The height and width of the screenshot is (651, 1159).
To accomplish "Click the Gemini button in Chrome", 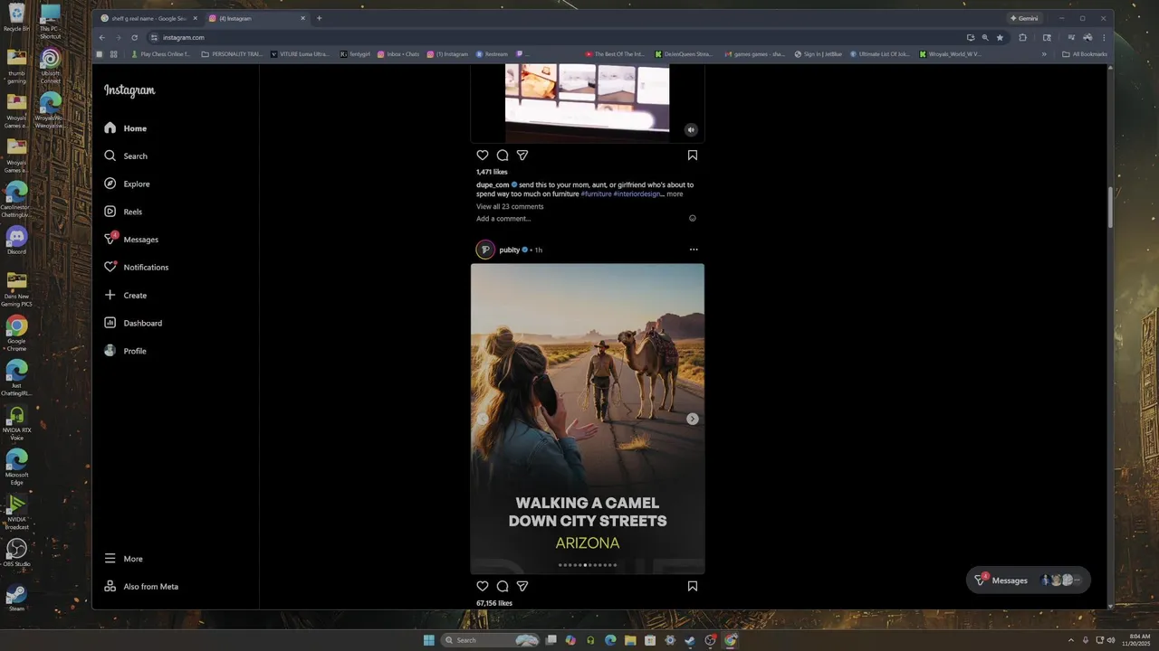I will pyautogui.click(x=1024, y=18).
